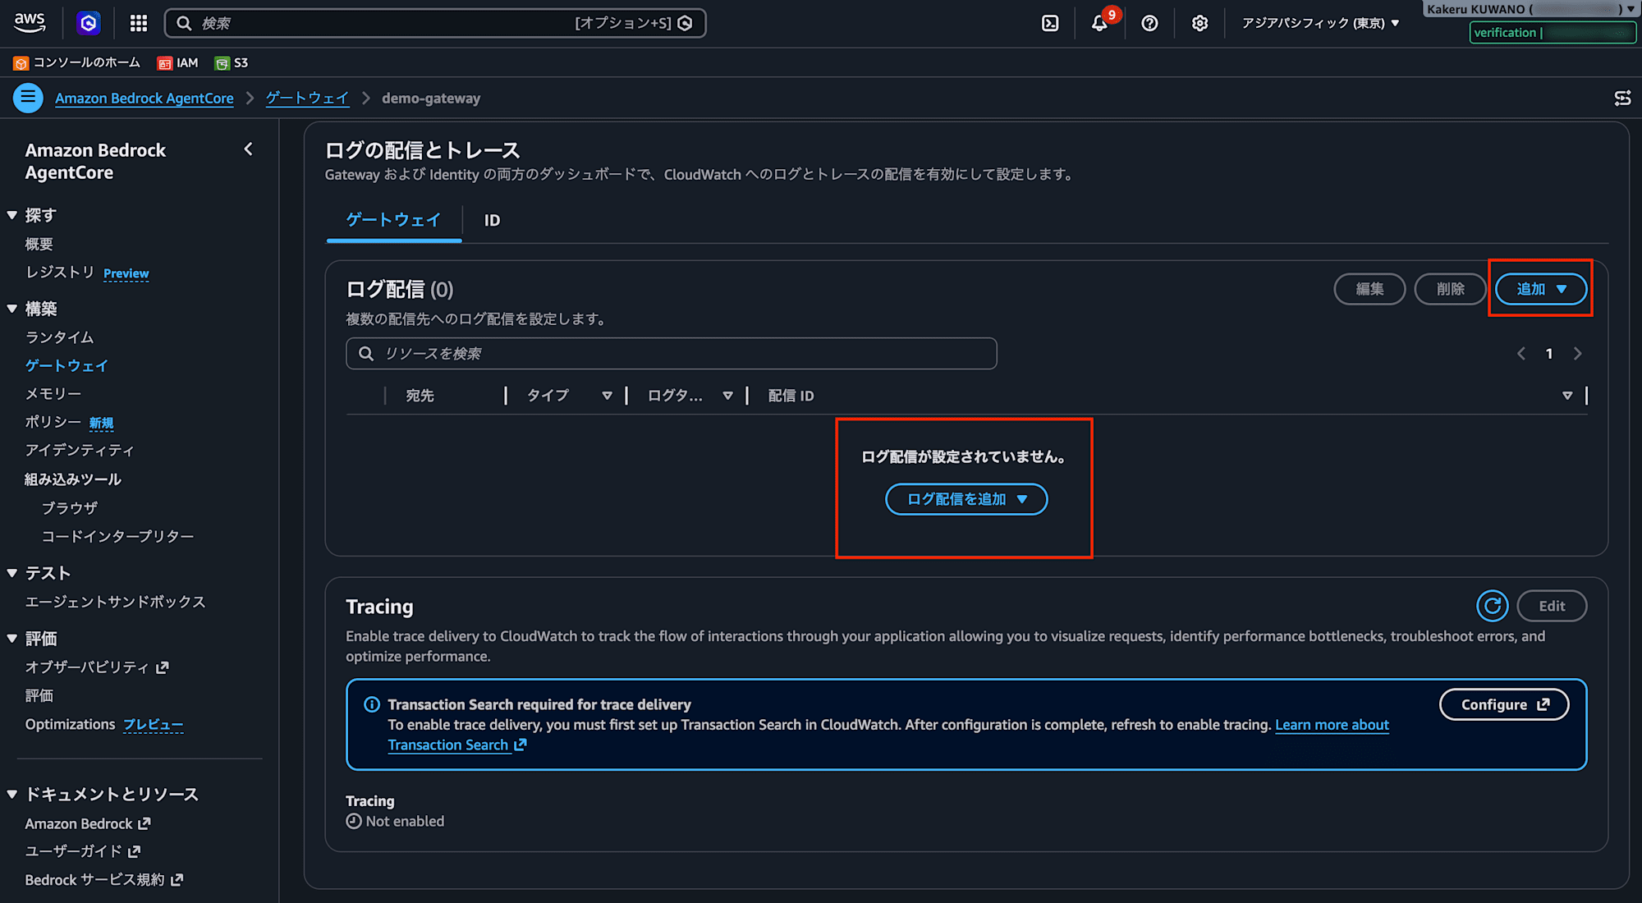Switch to the ID tab
Screen dimensions: 1642x903
[x=492, y=220]
